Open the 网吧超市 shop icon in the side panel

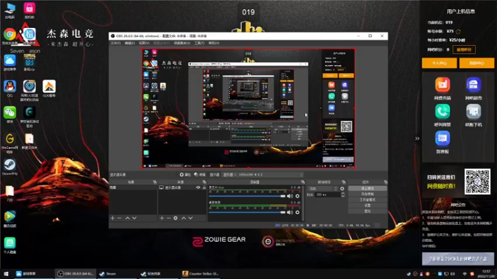[473, 85]
